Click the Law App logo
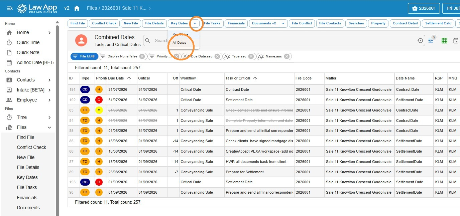The width and height of the screenshot is (460, 216). [x=37, y=8]
